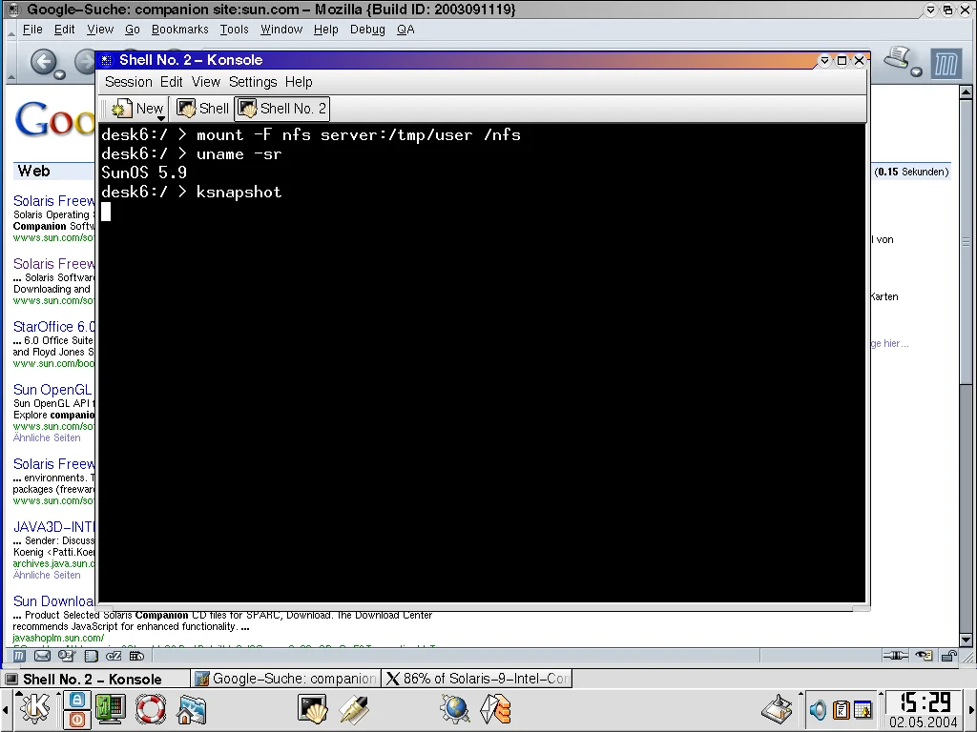Open the New session dropdown arrow in Konsole

tap(160, 117)
